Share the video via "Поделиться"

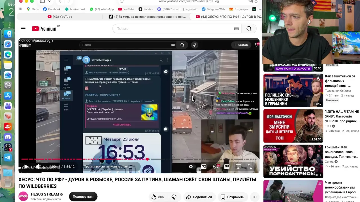click(199, 197)
